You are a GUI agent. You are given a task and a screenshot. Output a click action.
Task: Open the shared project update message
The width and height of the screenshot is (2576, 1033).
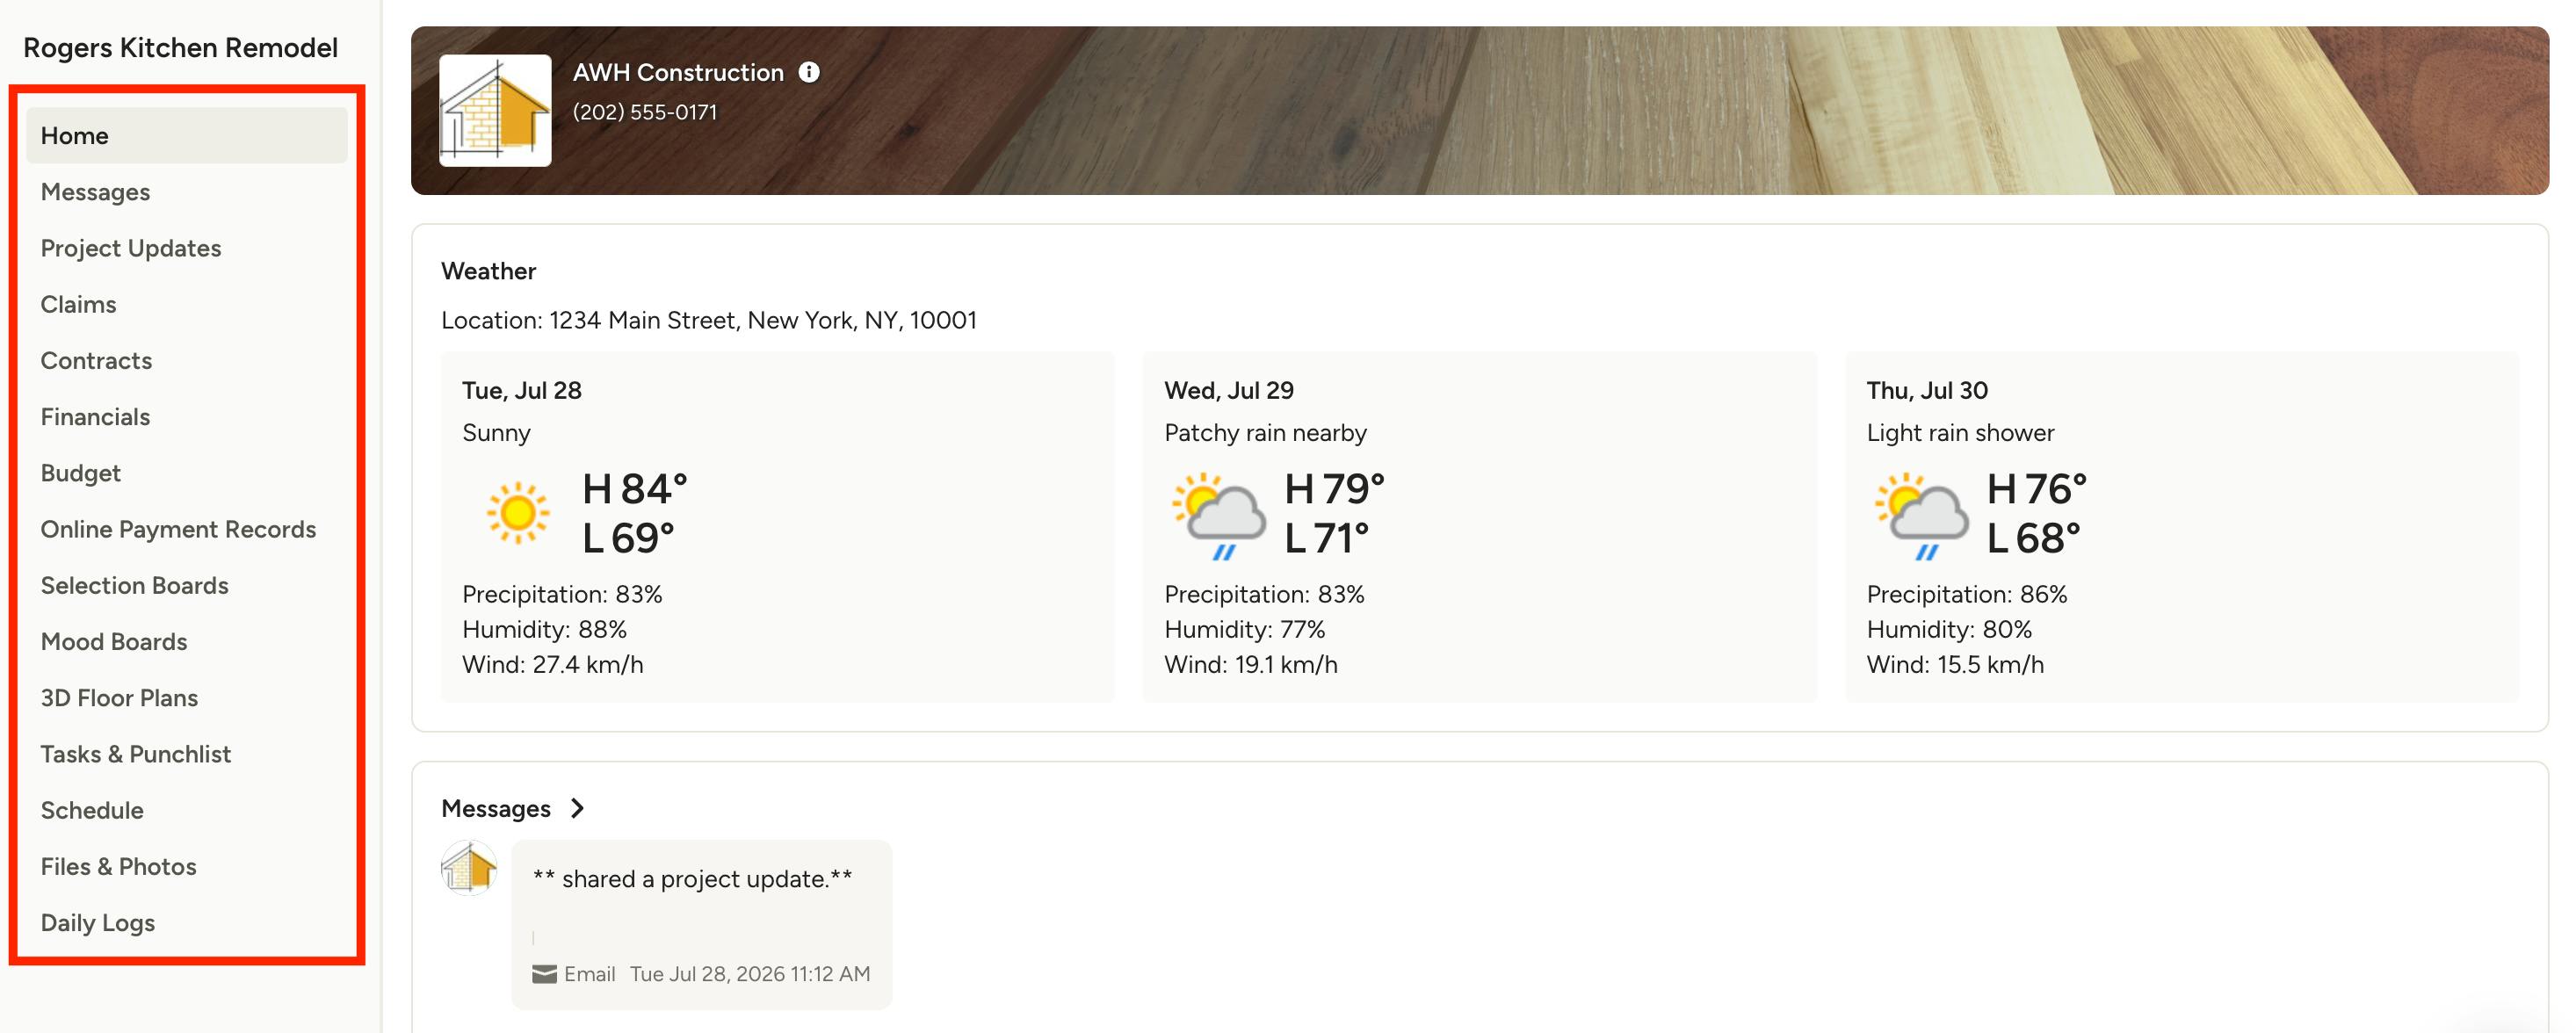(701, 924)
